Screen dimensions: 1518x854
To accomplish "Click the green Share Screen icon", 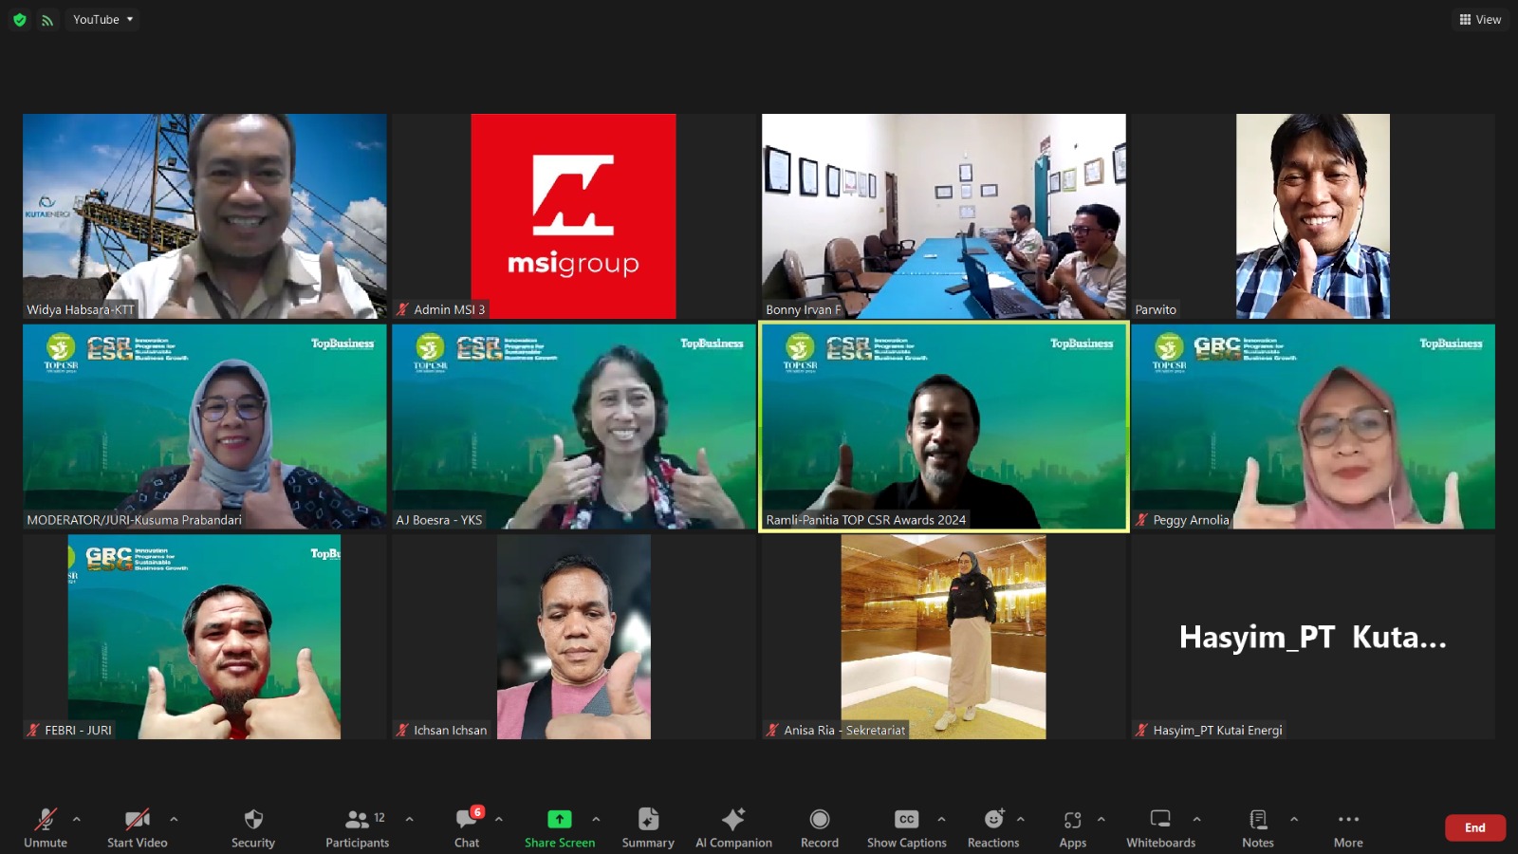I will click(560, 819).
